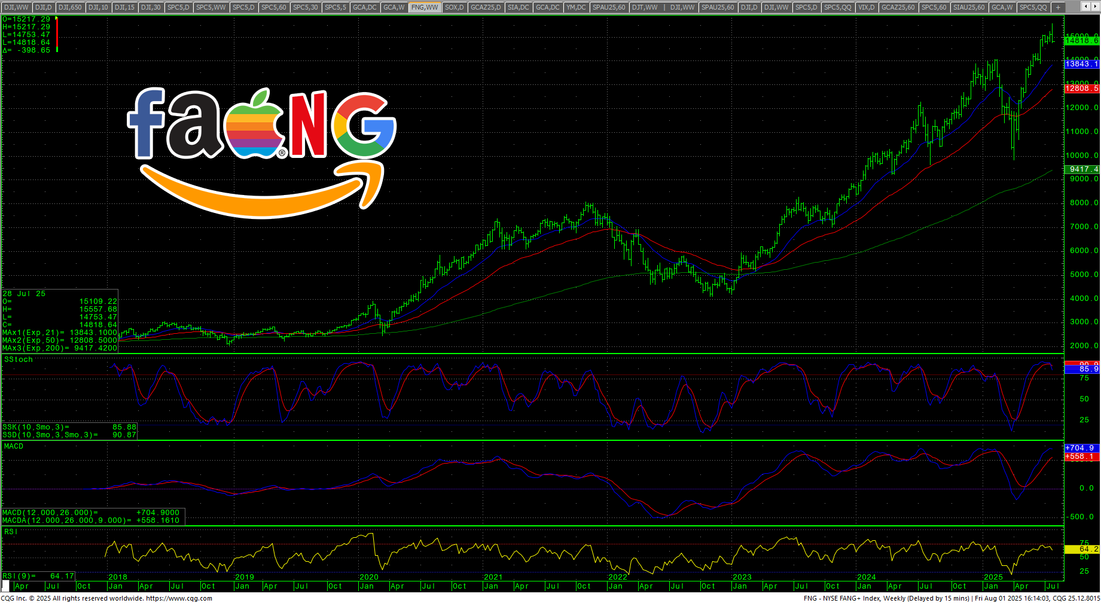Screen dimensions: 1101x603
Task: Open the VIX,D tab
Action: tap(866, 7)
